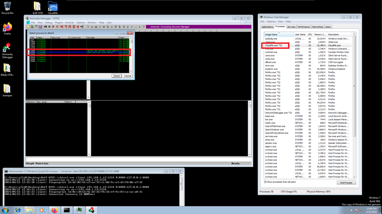Sort process list by Memory column

[x=320, y=34]
